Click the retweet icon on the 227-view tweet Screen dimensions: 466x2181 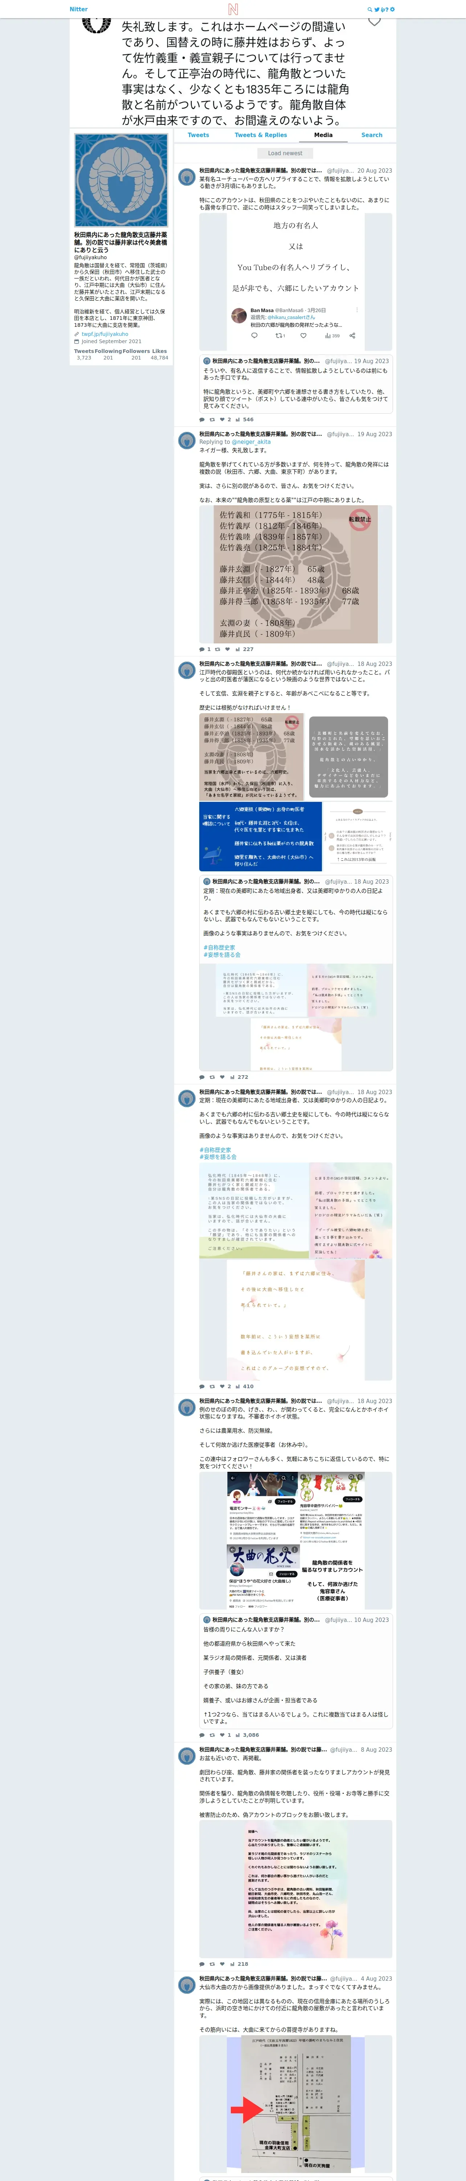pos(217,649)
